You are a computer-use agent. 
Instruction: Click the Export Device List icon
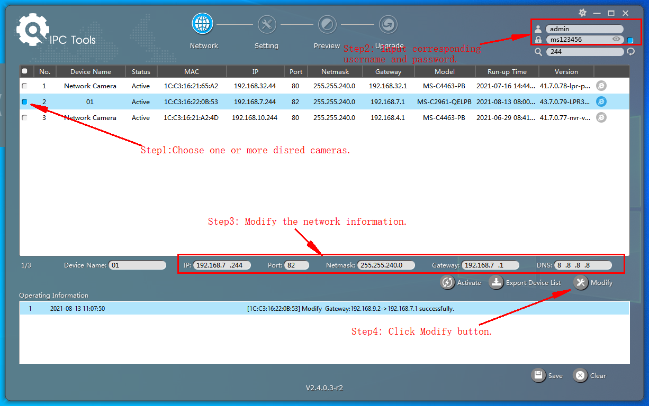pos(496,282)
